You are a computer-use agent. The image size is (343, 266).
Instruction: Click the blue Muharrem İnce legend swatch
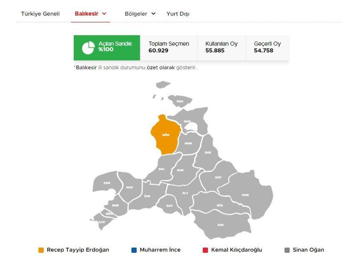[134, 250]
